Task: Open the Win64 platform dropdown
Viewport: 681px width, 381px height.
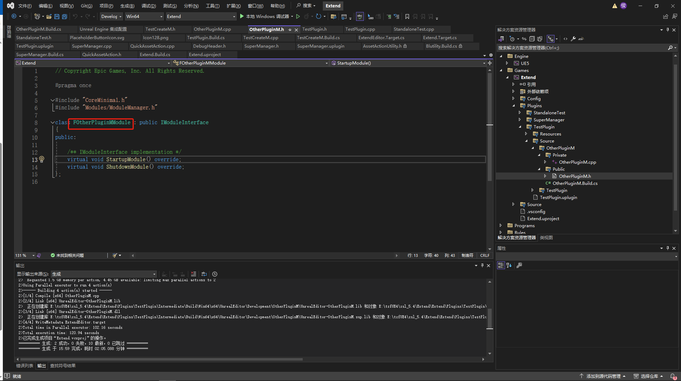Action: click(x=144, y=17)
